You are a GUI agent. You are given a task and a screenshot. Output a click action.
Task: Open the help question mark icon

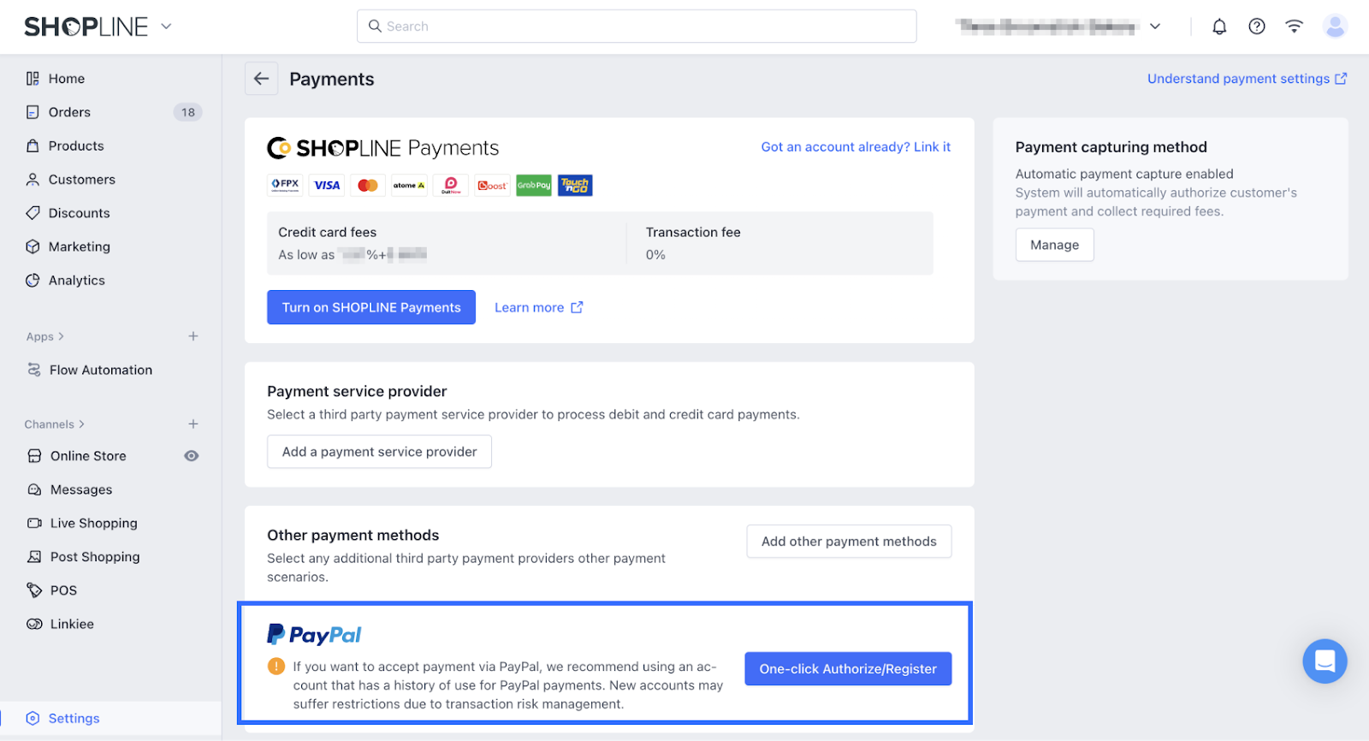coord(1257,27)
